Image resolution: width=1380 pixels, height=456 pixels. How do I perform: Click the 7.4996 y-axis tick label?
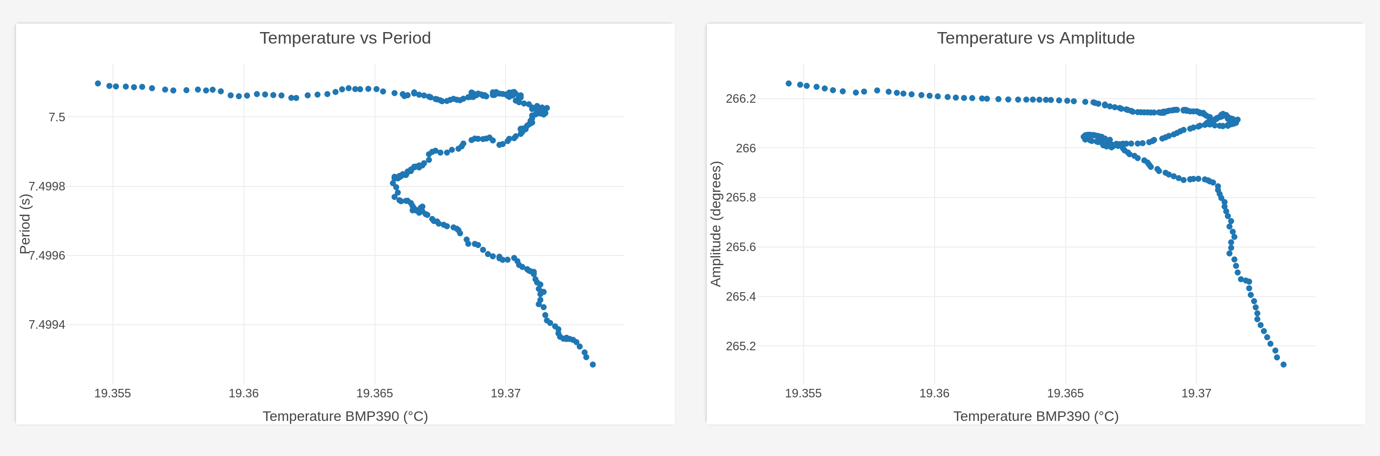[47, 256]
